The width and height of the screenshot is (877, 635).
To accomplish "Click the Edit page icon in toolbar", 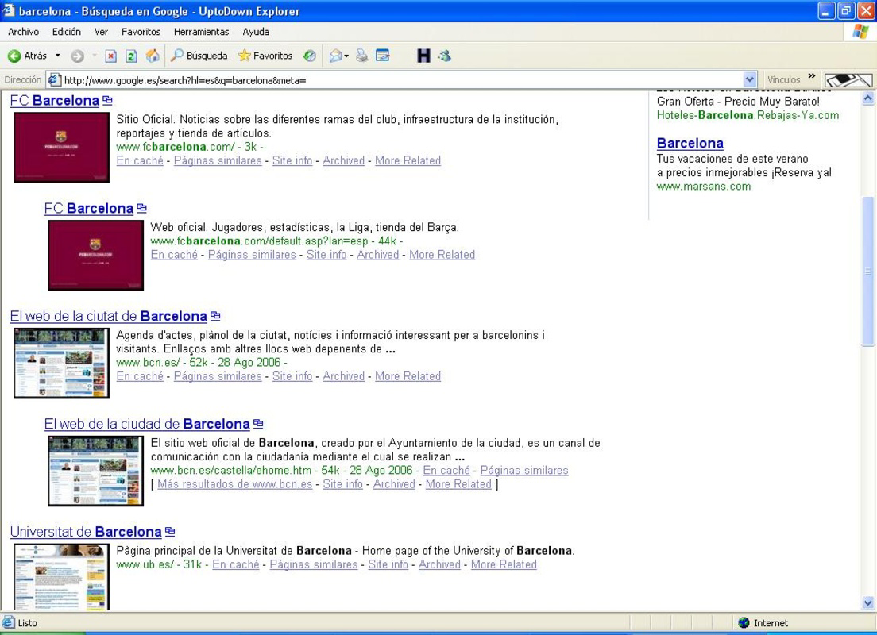I will point(383,56).
